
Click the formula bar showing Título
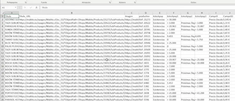click(x=138, y=8)
